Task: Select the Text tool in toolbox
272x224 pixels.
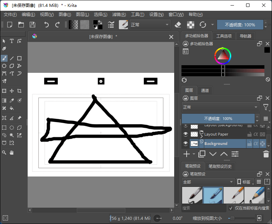Action: coord(12,41)
